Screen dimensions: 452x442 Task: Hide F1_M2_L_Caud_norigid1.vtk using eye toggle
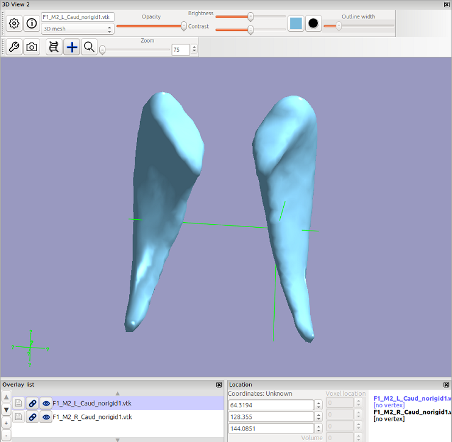click(x=46, y=403)
